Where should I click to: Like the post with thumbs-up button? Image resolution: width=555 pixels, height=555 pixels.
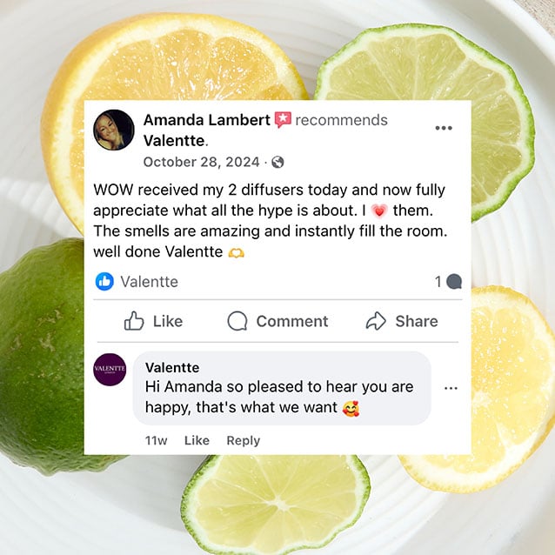tap(153, 321)
